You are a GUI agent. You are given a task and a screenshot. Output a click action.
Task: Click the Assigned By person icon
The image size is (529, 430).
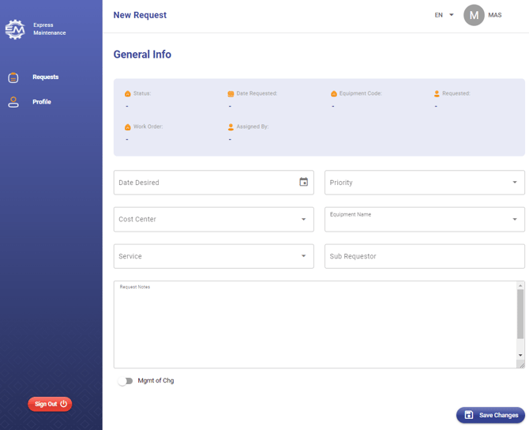tap(231, 127)
